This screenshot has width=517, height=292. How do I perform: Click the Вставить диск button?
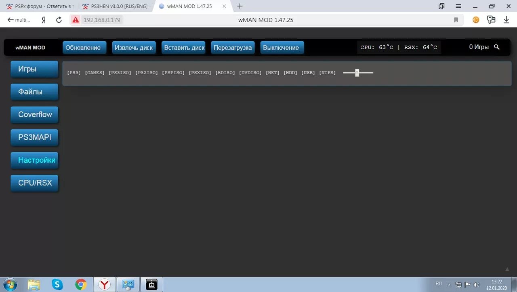click(184, 47)
